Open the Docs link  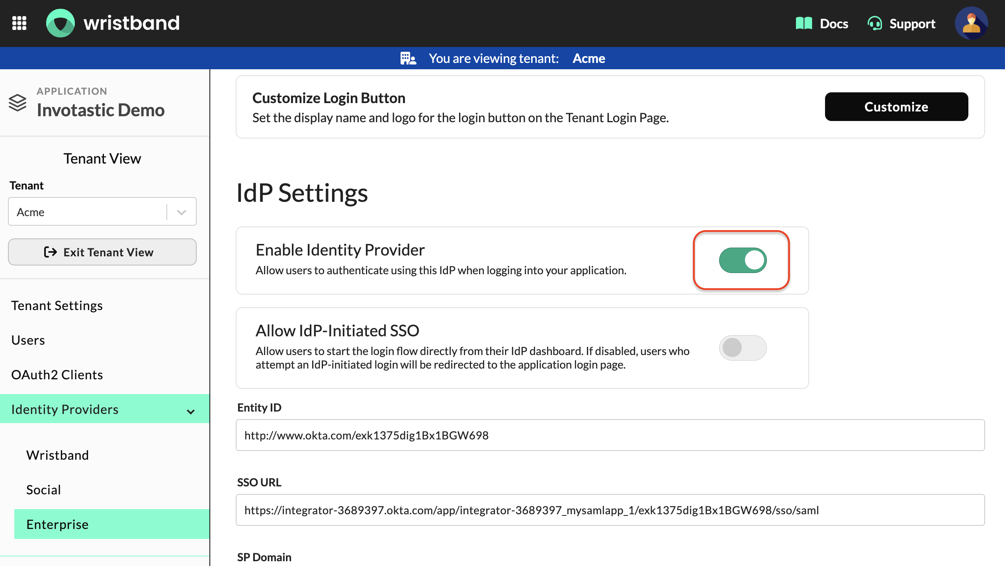tap(822, 23)
